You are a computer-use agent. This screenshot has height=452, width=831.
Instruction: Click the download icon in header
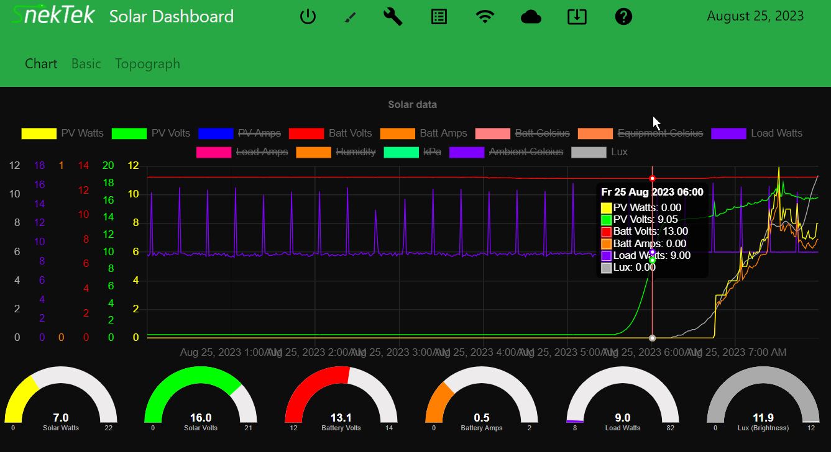[577, 17]
